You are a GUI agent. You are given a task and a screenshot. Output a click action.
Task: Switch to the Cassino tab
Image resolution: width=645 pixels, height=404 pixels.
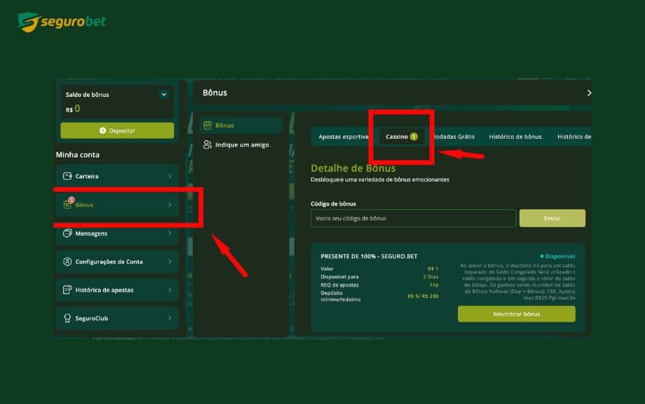(x=401, y=136)
